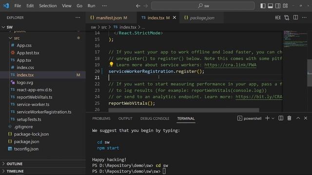Open changes with the compare icon
Viewport: 312px width, 175px height.
(287, 17)
